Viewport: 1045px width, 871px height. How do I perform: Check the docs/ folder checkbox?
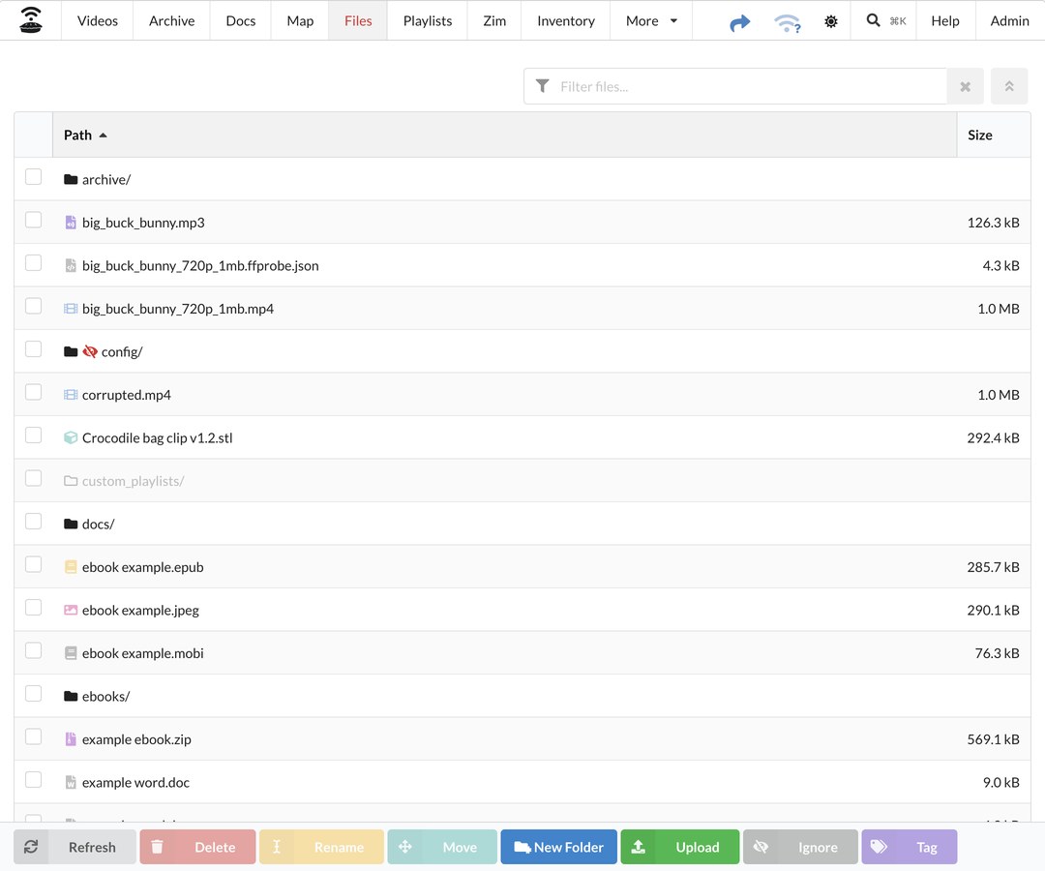(x=33, y=521)
